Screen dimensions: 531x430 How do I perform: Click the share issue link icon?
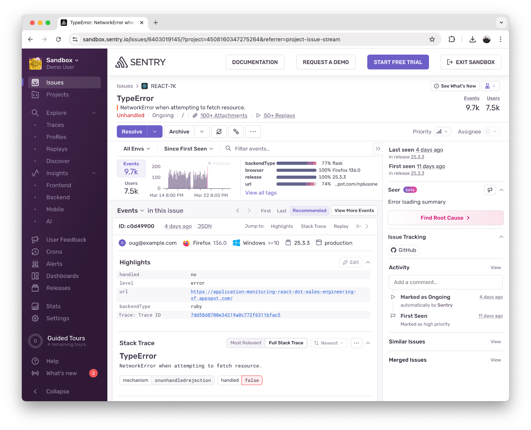[236, 132]
